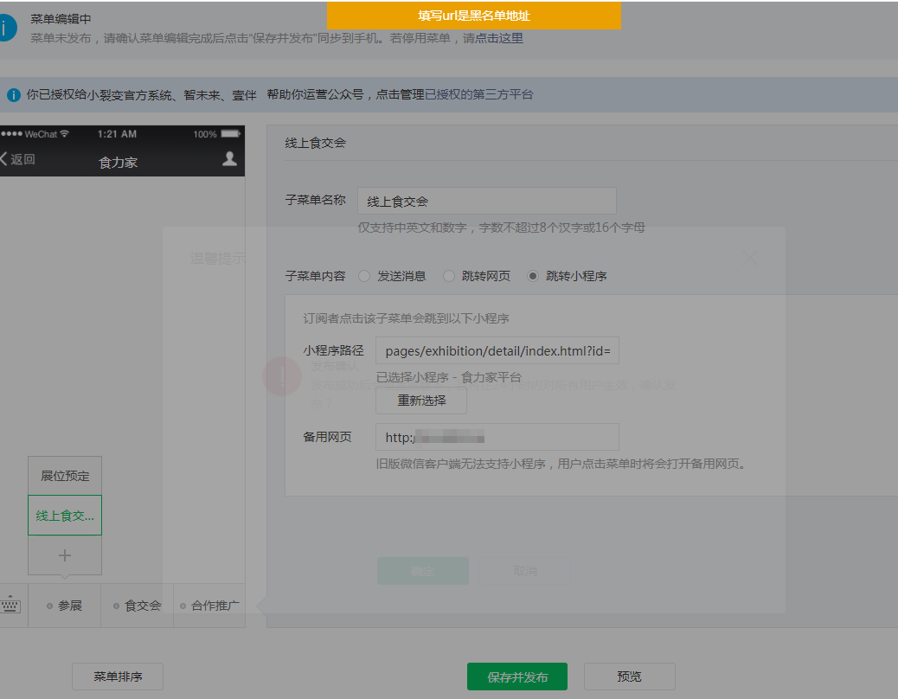Focus the 子菜单名称 input field
898x699 pixels.
click(487, 201)
